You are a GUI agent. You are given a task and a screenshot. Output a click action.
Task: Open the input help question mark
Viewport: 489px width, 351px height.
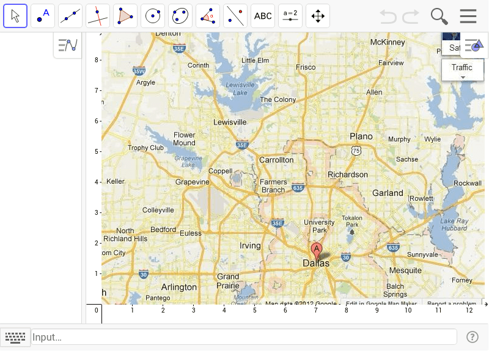coord(472,337)
